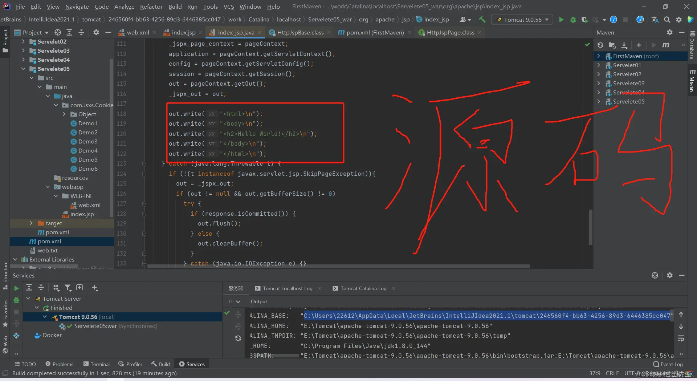Viewport: 697px width, 381px height.
Task: Select opened file in the Project tree
Action: (58, 32)
